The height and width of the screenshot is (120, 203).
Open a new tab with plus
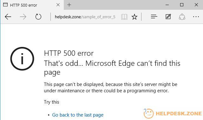(69, 5)
